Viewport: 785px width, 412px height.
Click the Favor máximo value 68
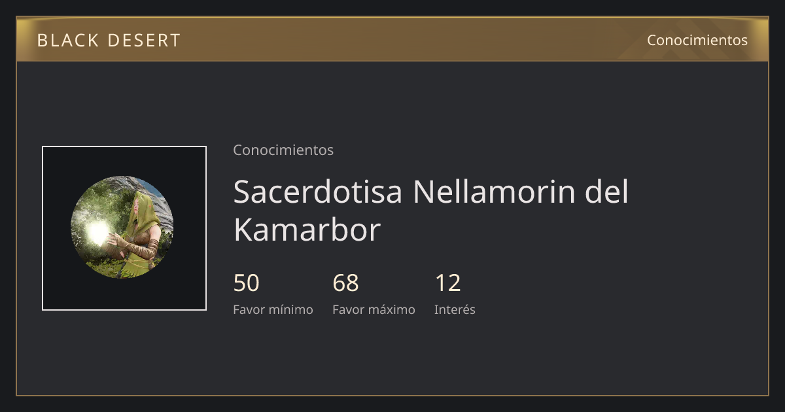[346, 283]
